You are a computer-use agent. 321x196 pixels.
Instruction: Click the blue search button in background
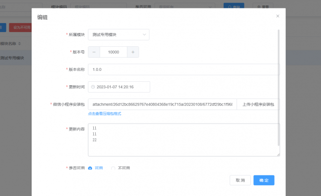pos(234,6)
